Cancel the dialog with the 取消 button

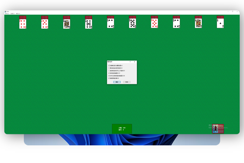click(127, 82)
